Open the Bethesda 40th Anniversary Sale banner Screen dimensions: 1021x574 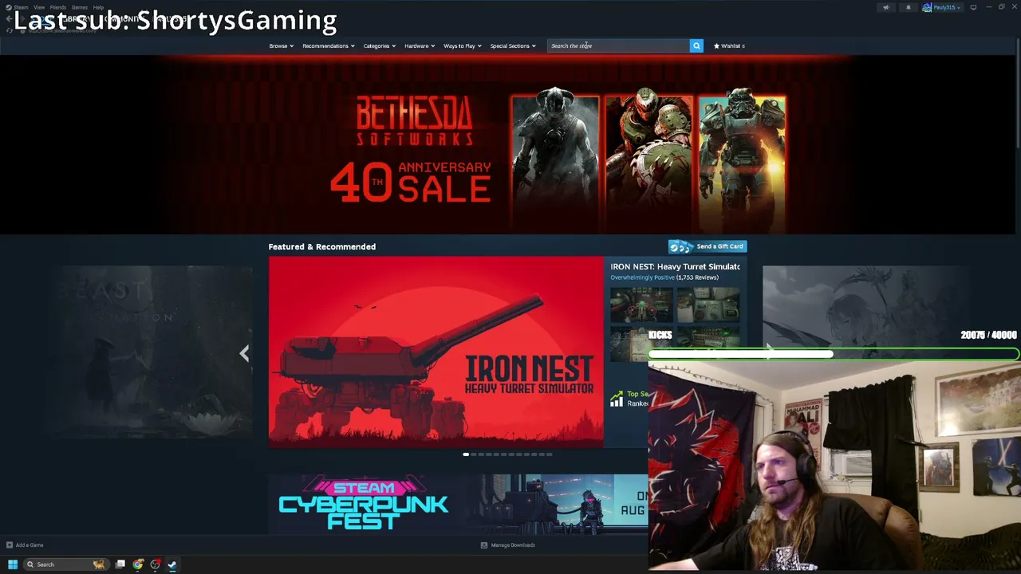pyautogui.click(x=509, y=143)
